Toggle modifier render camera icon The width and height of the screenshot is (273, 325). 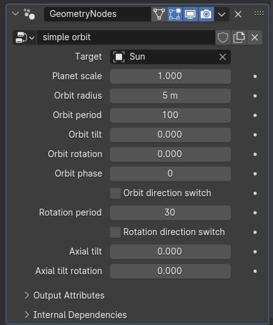coord(206,14)
